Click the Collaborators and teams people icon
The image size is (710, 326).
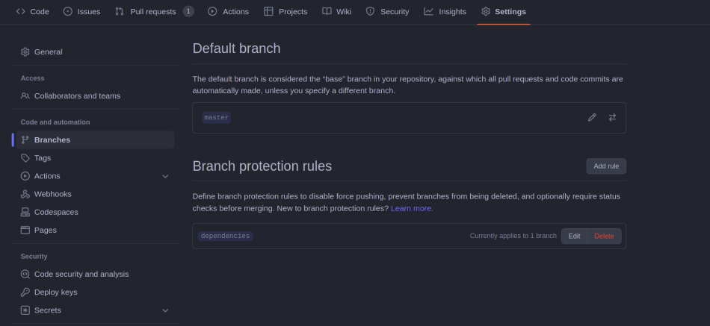(25, 95)
